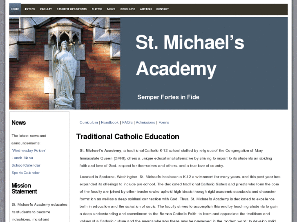
Task: Click the News sidebar heading
Action: point(18,123)
